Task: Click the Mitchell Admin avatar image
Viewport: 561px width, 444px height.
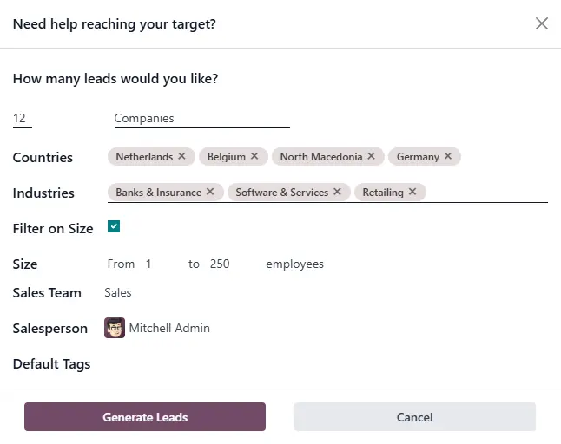Action: pos(115,329)
